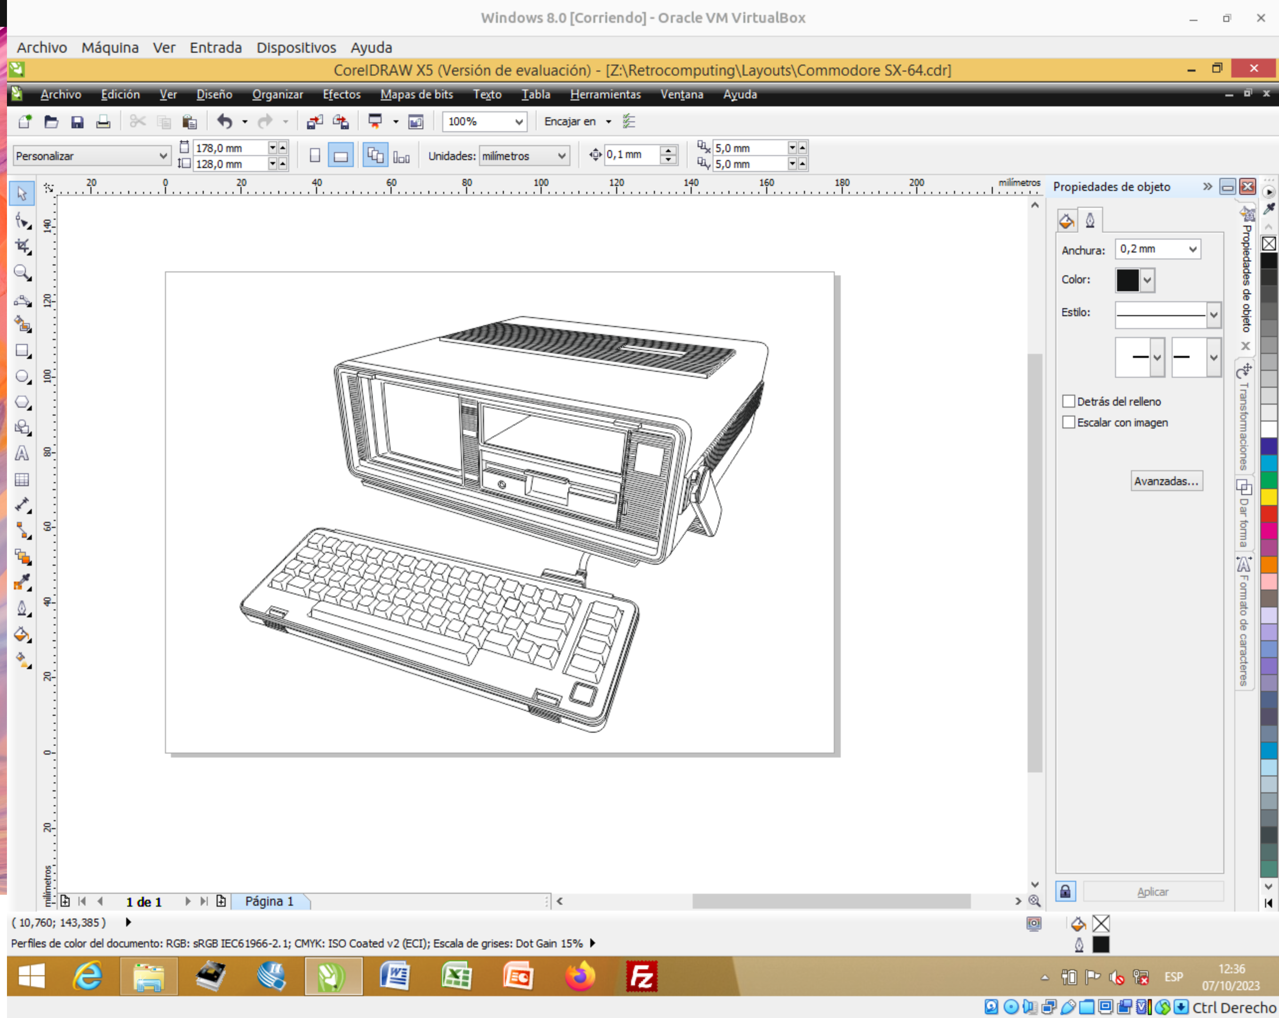1279x1018 pixels.
Task: Pick orange from the color palette
Action: (x=1269, y=564)
